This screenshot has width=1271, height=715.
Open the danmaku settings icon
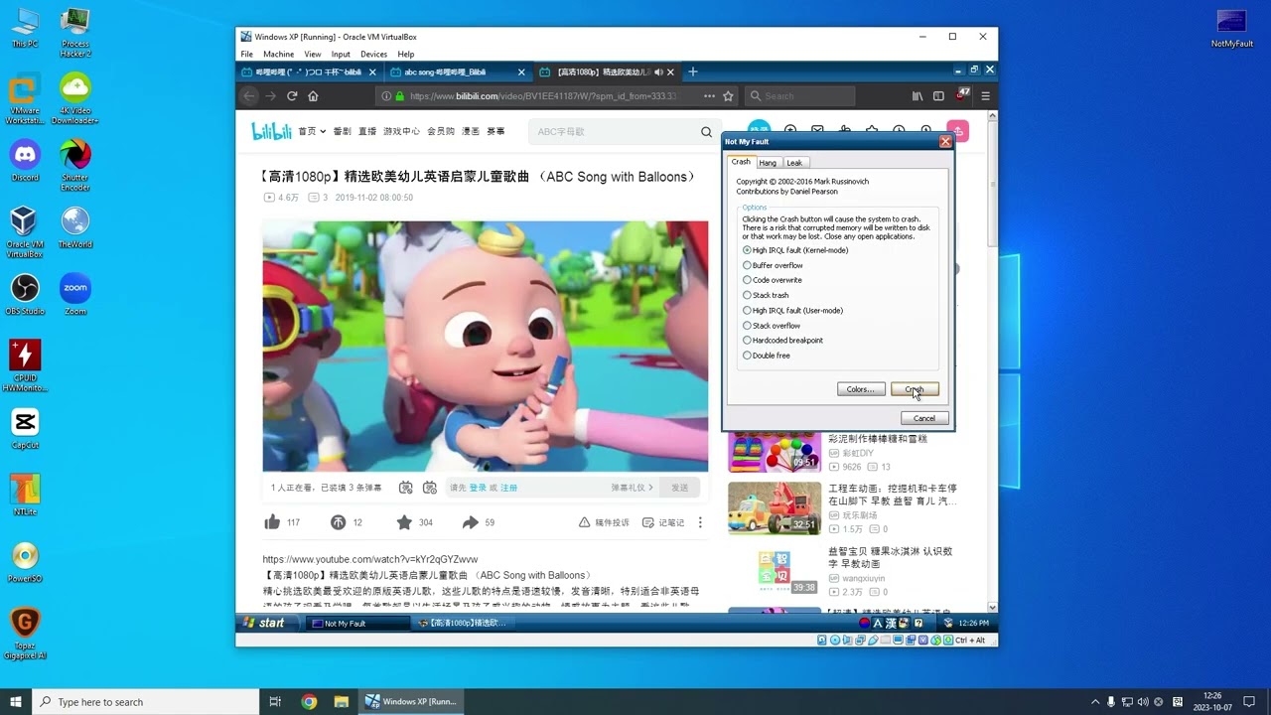click(430, 488)
